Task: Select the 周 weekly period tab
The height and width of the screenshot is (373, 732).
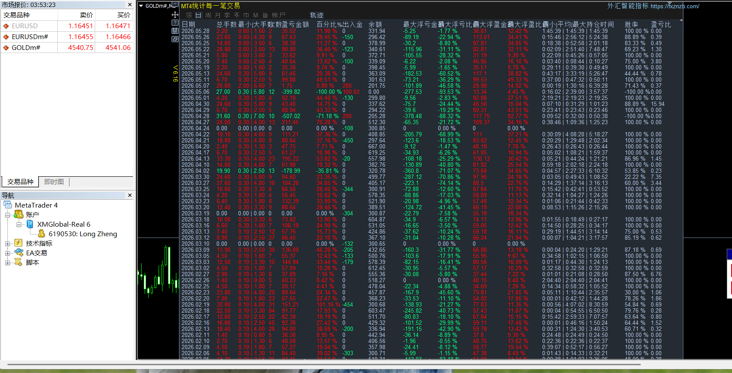Action: pos(208,15)
